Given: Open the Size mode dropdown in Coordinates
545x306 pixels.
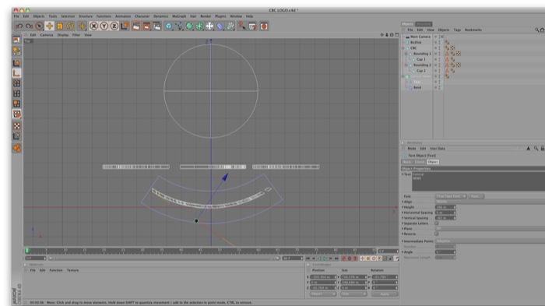Looking at the screenshot, I should [x=353, y=294].
